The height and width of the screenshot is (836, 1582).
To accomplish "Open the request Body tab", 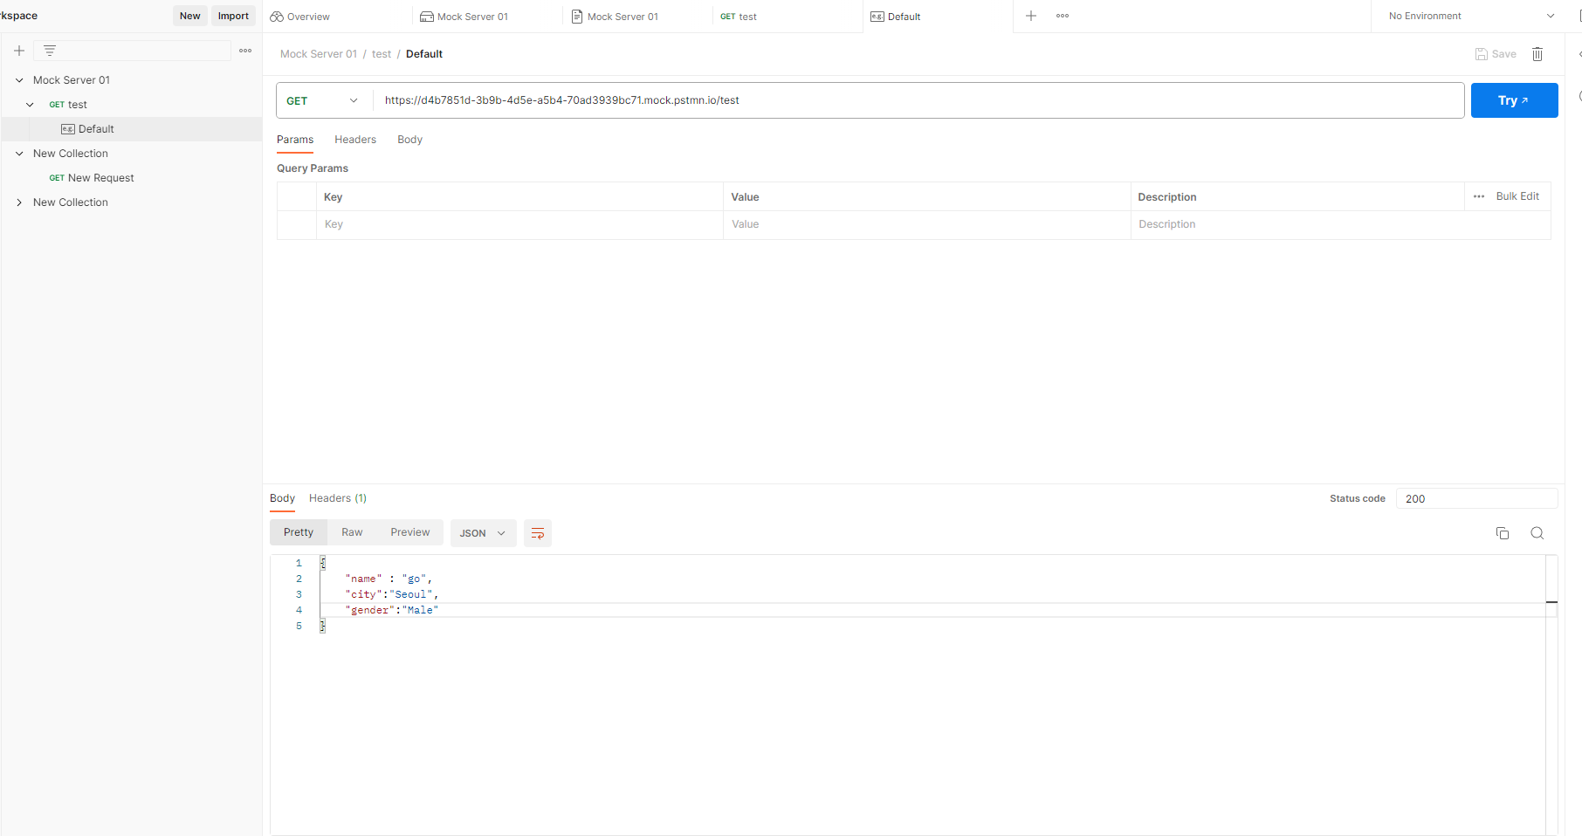I will click(x=409, y=140).
